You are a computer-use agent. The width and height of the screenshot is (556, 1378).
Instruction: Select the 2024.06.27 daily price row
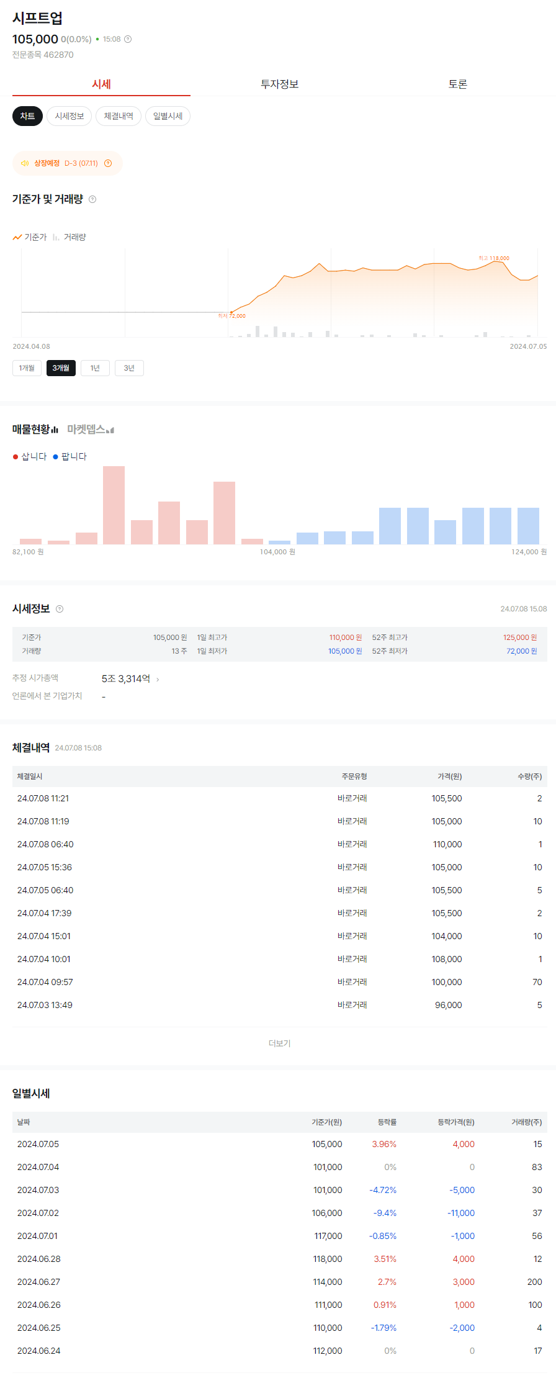[x=280, y=1282]
